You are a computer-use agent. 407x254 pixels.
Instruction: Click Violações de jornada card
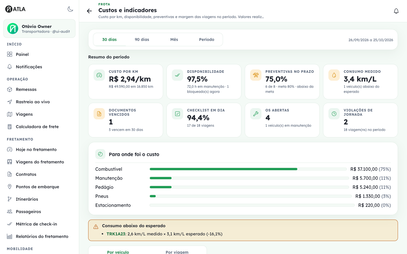pyautogui.click(x=360, y=120)
